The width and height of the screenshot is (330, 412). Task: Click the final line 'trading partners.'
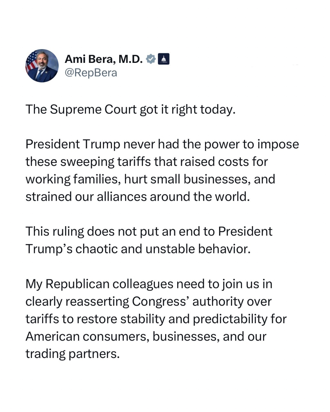click(72, 354)
